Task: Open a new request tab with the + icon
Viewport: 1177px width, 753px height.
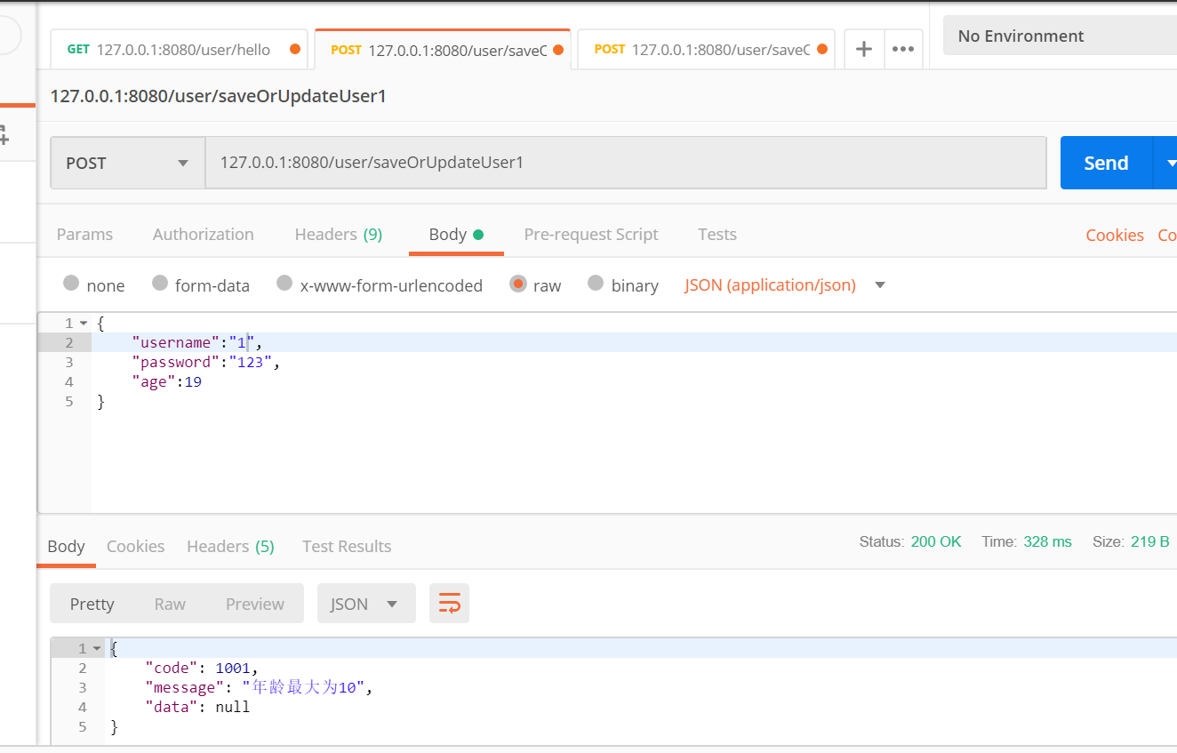Action: pos(863,49)
